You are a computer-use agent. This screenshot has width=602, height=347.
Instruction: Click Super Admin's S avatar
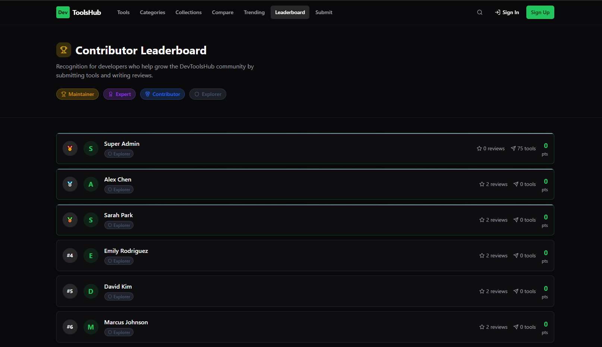91,148
